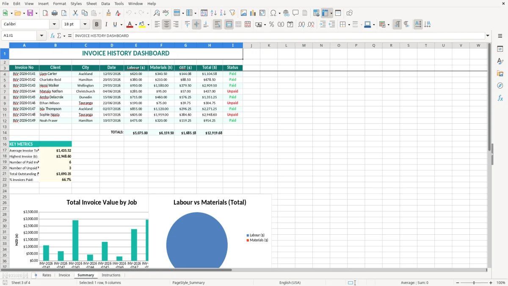508x286 pixels.
Task: Click the Background Color yellow swatch
Action: coord(142,25)
